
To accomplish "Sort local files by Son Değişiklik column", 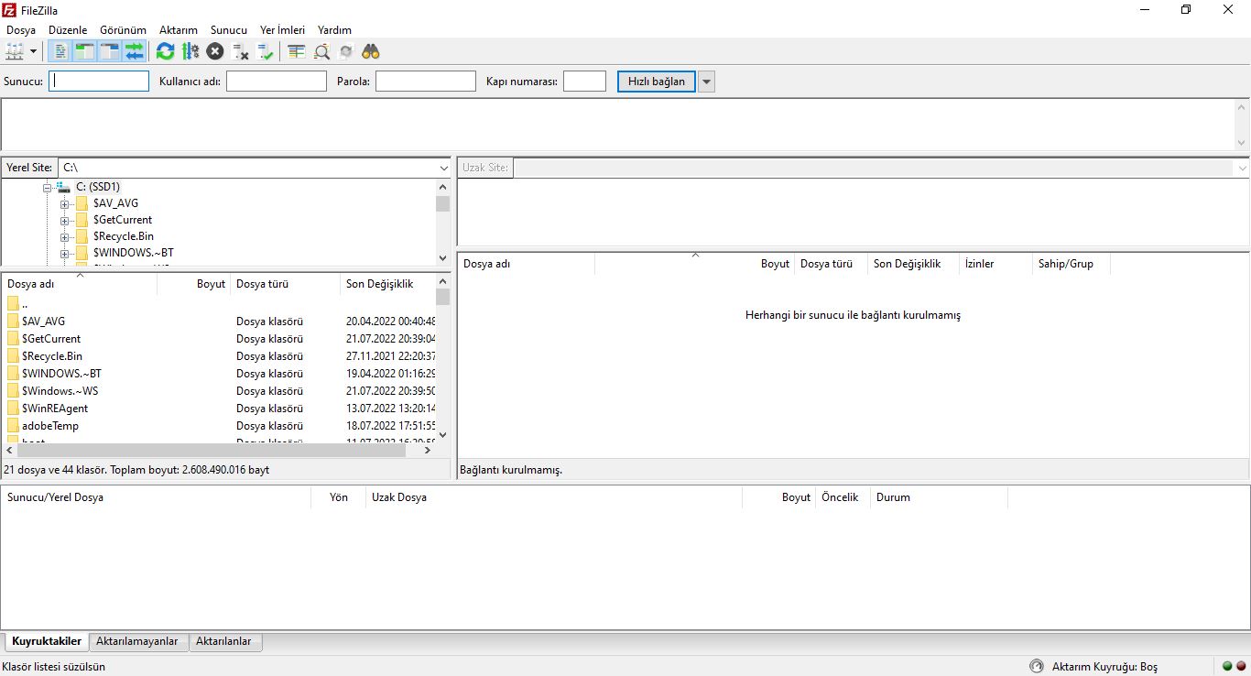I will (x=387, y=284).
